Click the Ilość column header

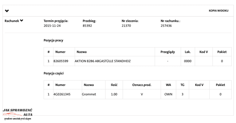coord(114,85)
